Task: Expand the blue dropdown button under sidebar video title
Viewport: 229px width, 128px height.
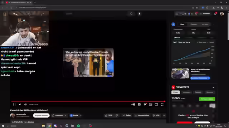Action: coord(200,78)
